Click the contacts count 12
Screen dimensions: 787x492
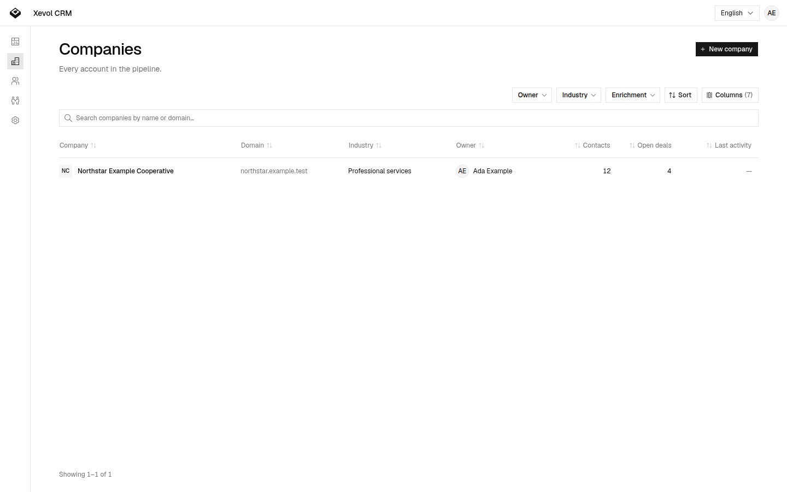[607, 171]
